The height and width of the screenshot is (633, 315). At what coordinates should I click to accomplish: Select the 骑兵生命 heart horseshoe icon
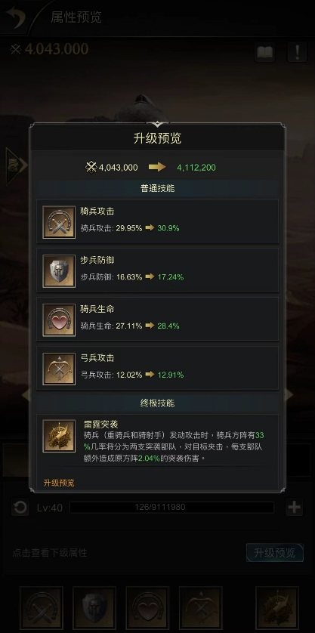pyautogui.click(x=59, y=320)
